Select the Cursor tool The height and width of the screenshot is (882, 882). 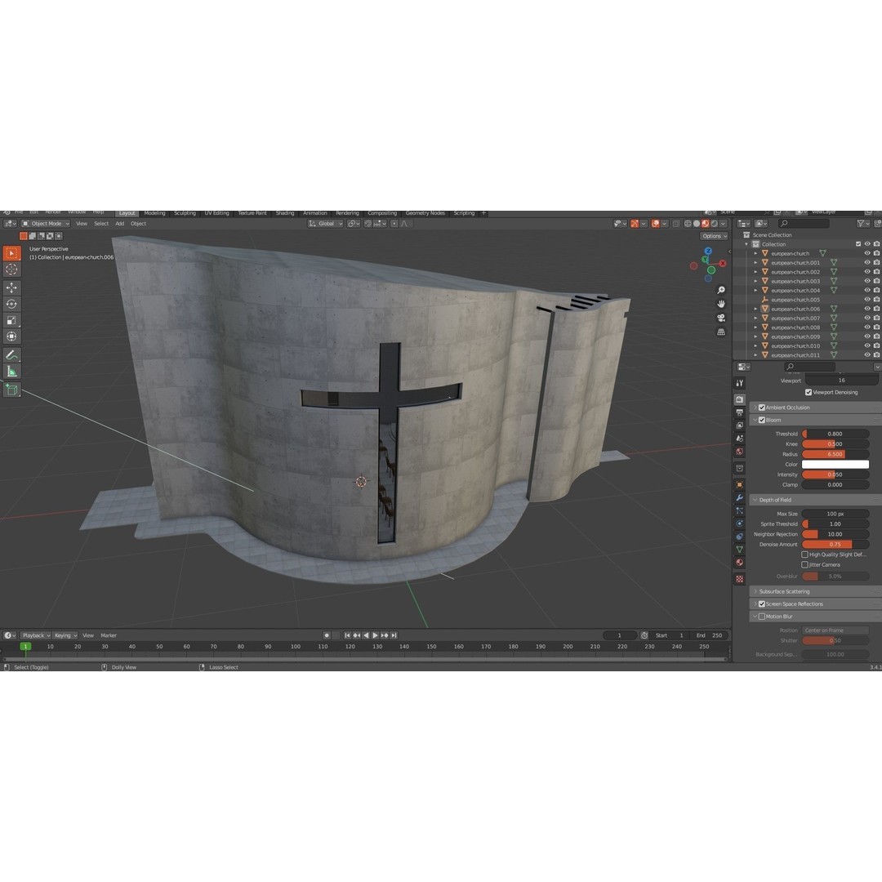[x=11, y=269]
